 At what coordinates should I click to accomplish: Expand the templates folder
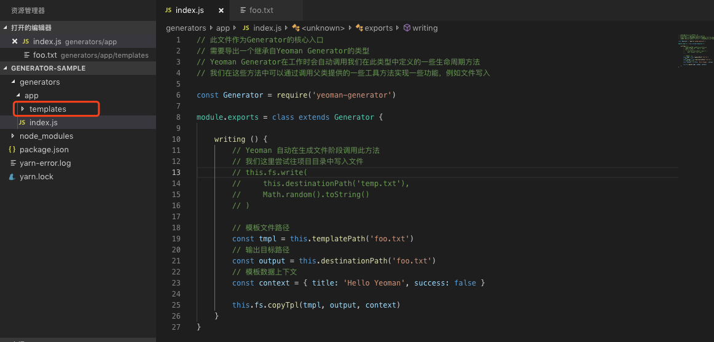coord(23,109)
